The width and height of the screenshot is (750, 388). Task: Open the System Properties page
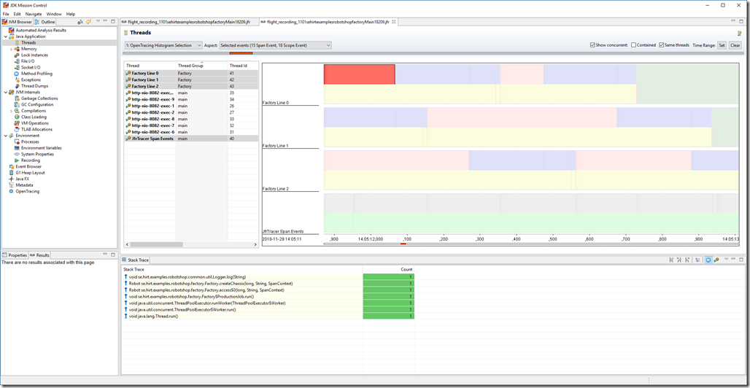(37, 154)
